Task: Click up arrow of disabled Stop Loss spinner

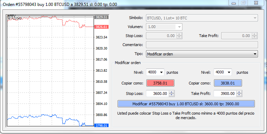Action: [x=179, y=34]
